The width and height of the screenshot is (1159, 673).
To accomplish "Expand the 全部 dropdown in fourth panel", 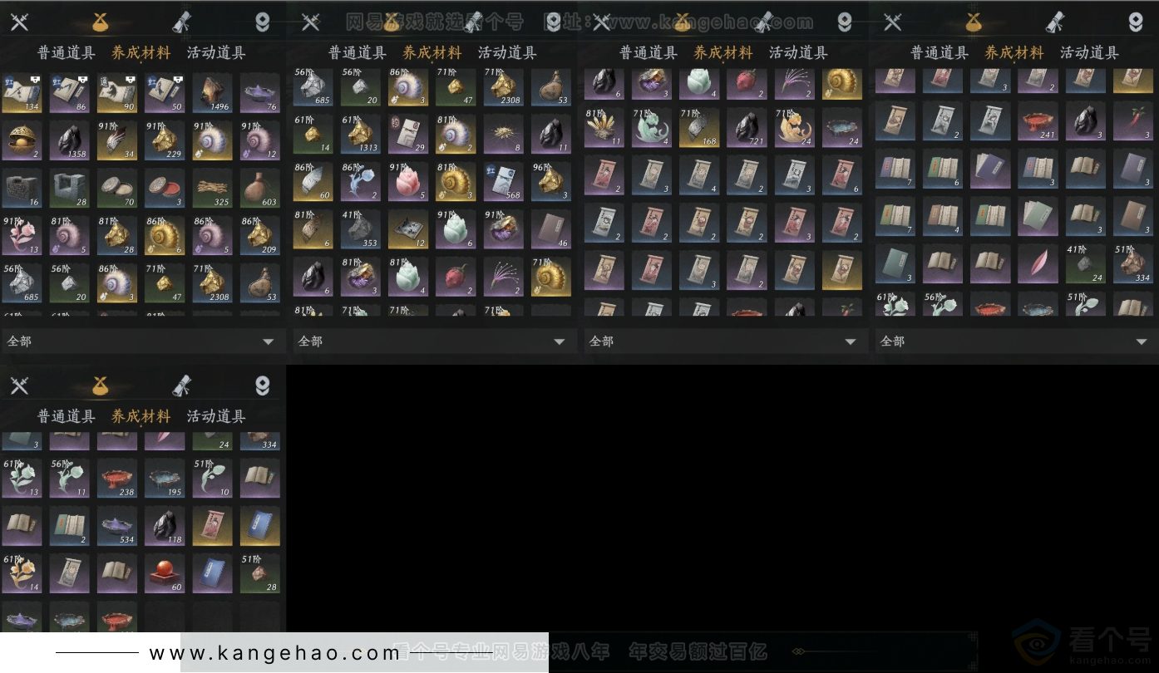I will (x=1015, y=341).
